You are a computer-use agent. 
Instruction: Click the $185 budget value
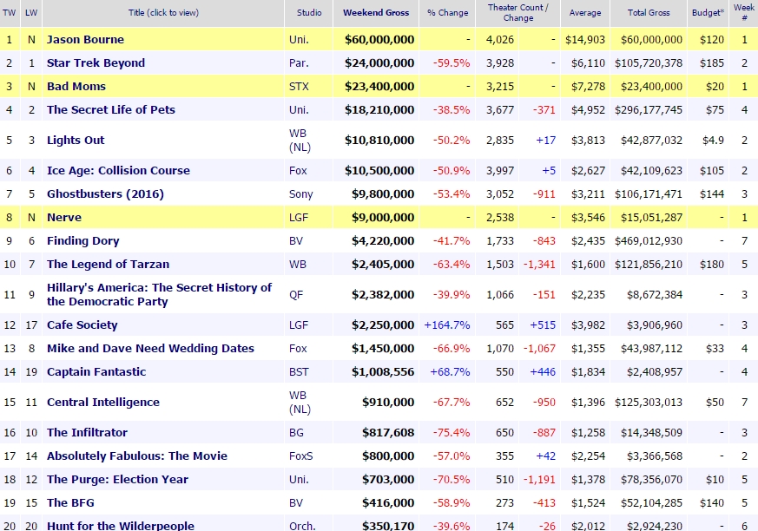[712, 62]
